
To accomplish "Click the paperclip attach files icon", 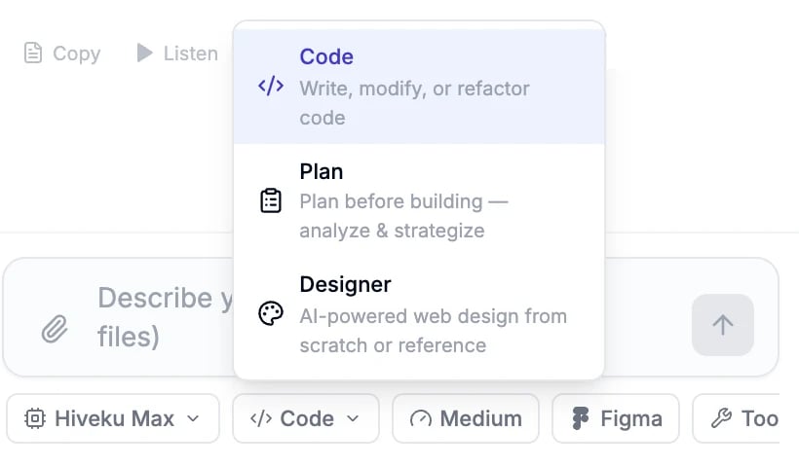I will click(55, 329).
